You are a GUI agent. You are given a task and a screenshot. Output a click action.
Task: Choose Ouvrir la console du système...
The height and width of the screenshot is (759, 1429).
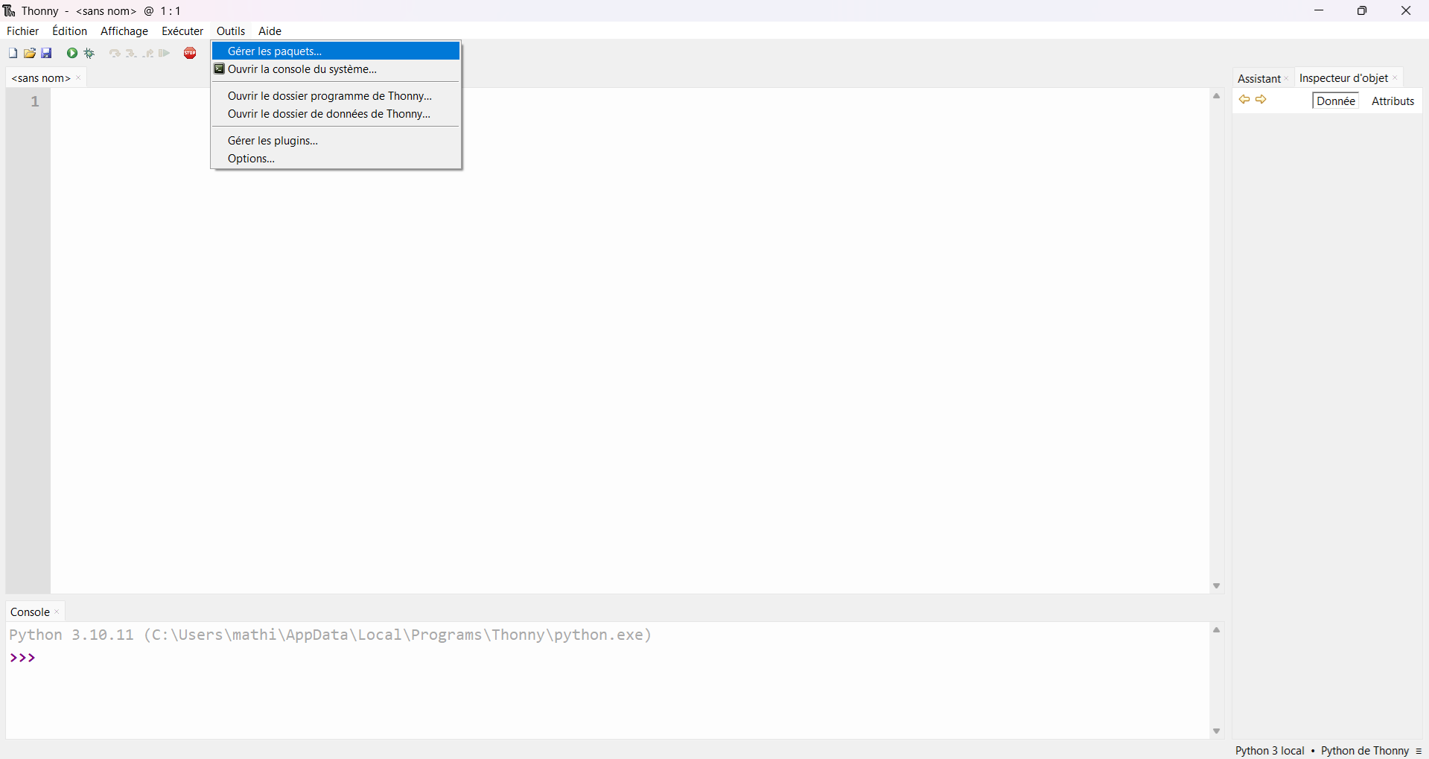point(302,69)
